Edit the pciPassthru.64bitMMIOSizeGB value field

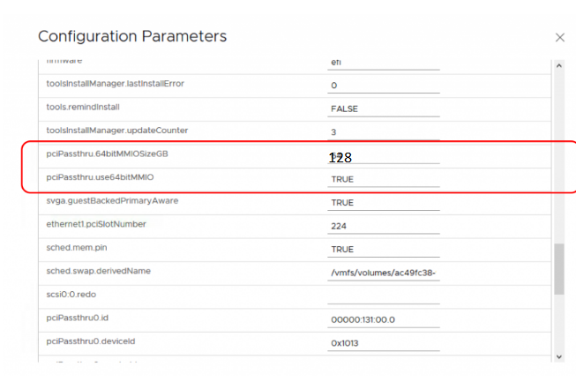384,156
